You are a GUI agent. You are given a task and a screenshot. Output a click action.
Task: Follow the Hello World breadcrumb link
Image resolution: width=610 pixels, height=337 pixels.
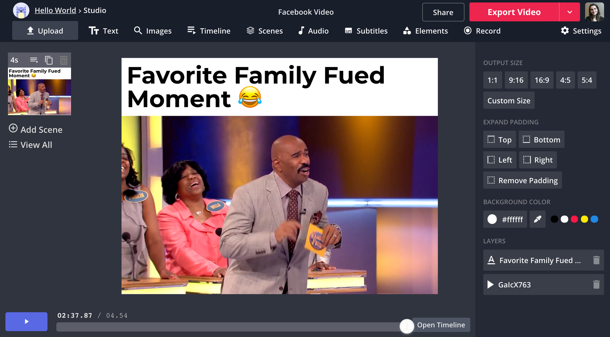[55, 10]
